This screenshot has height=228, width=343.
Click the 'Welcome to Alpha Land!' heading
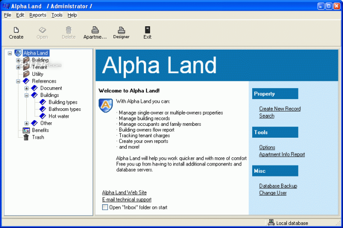129,91
